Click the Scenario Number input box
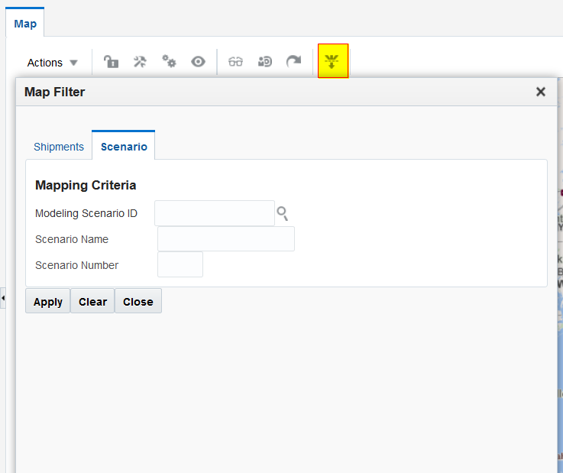Image resolution: width=563 pixels, height=473 pixels. pos(180,265)
